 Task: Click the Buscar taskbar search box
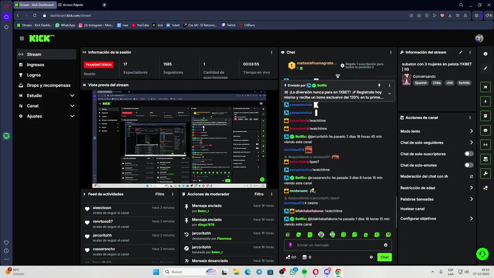[x=190, y=272]
